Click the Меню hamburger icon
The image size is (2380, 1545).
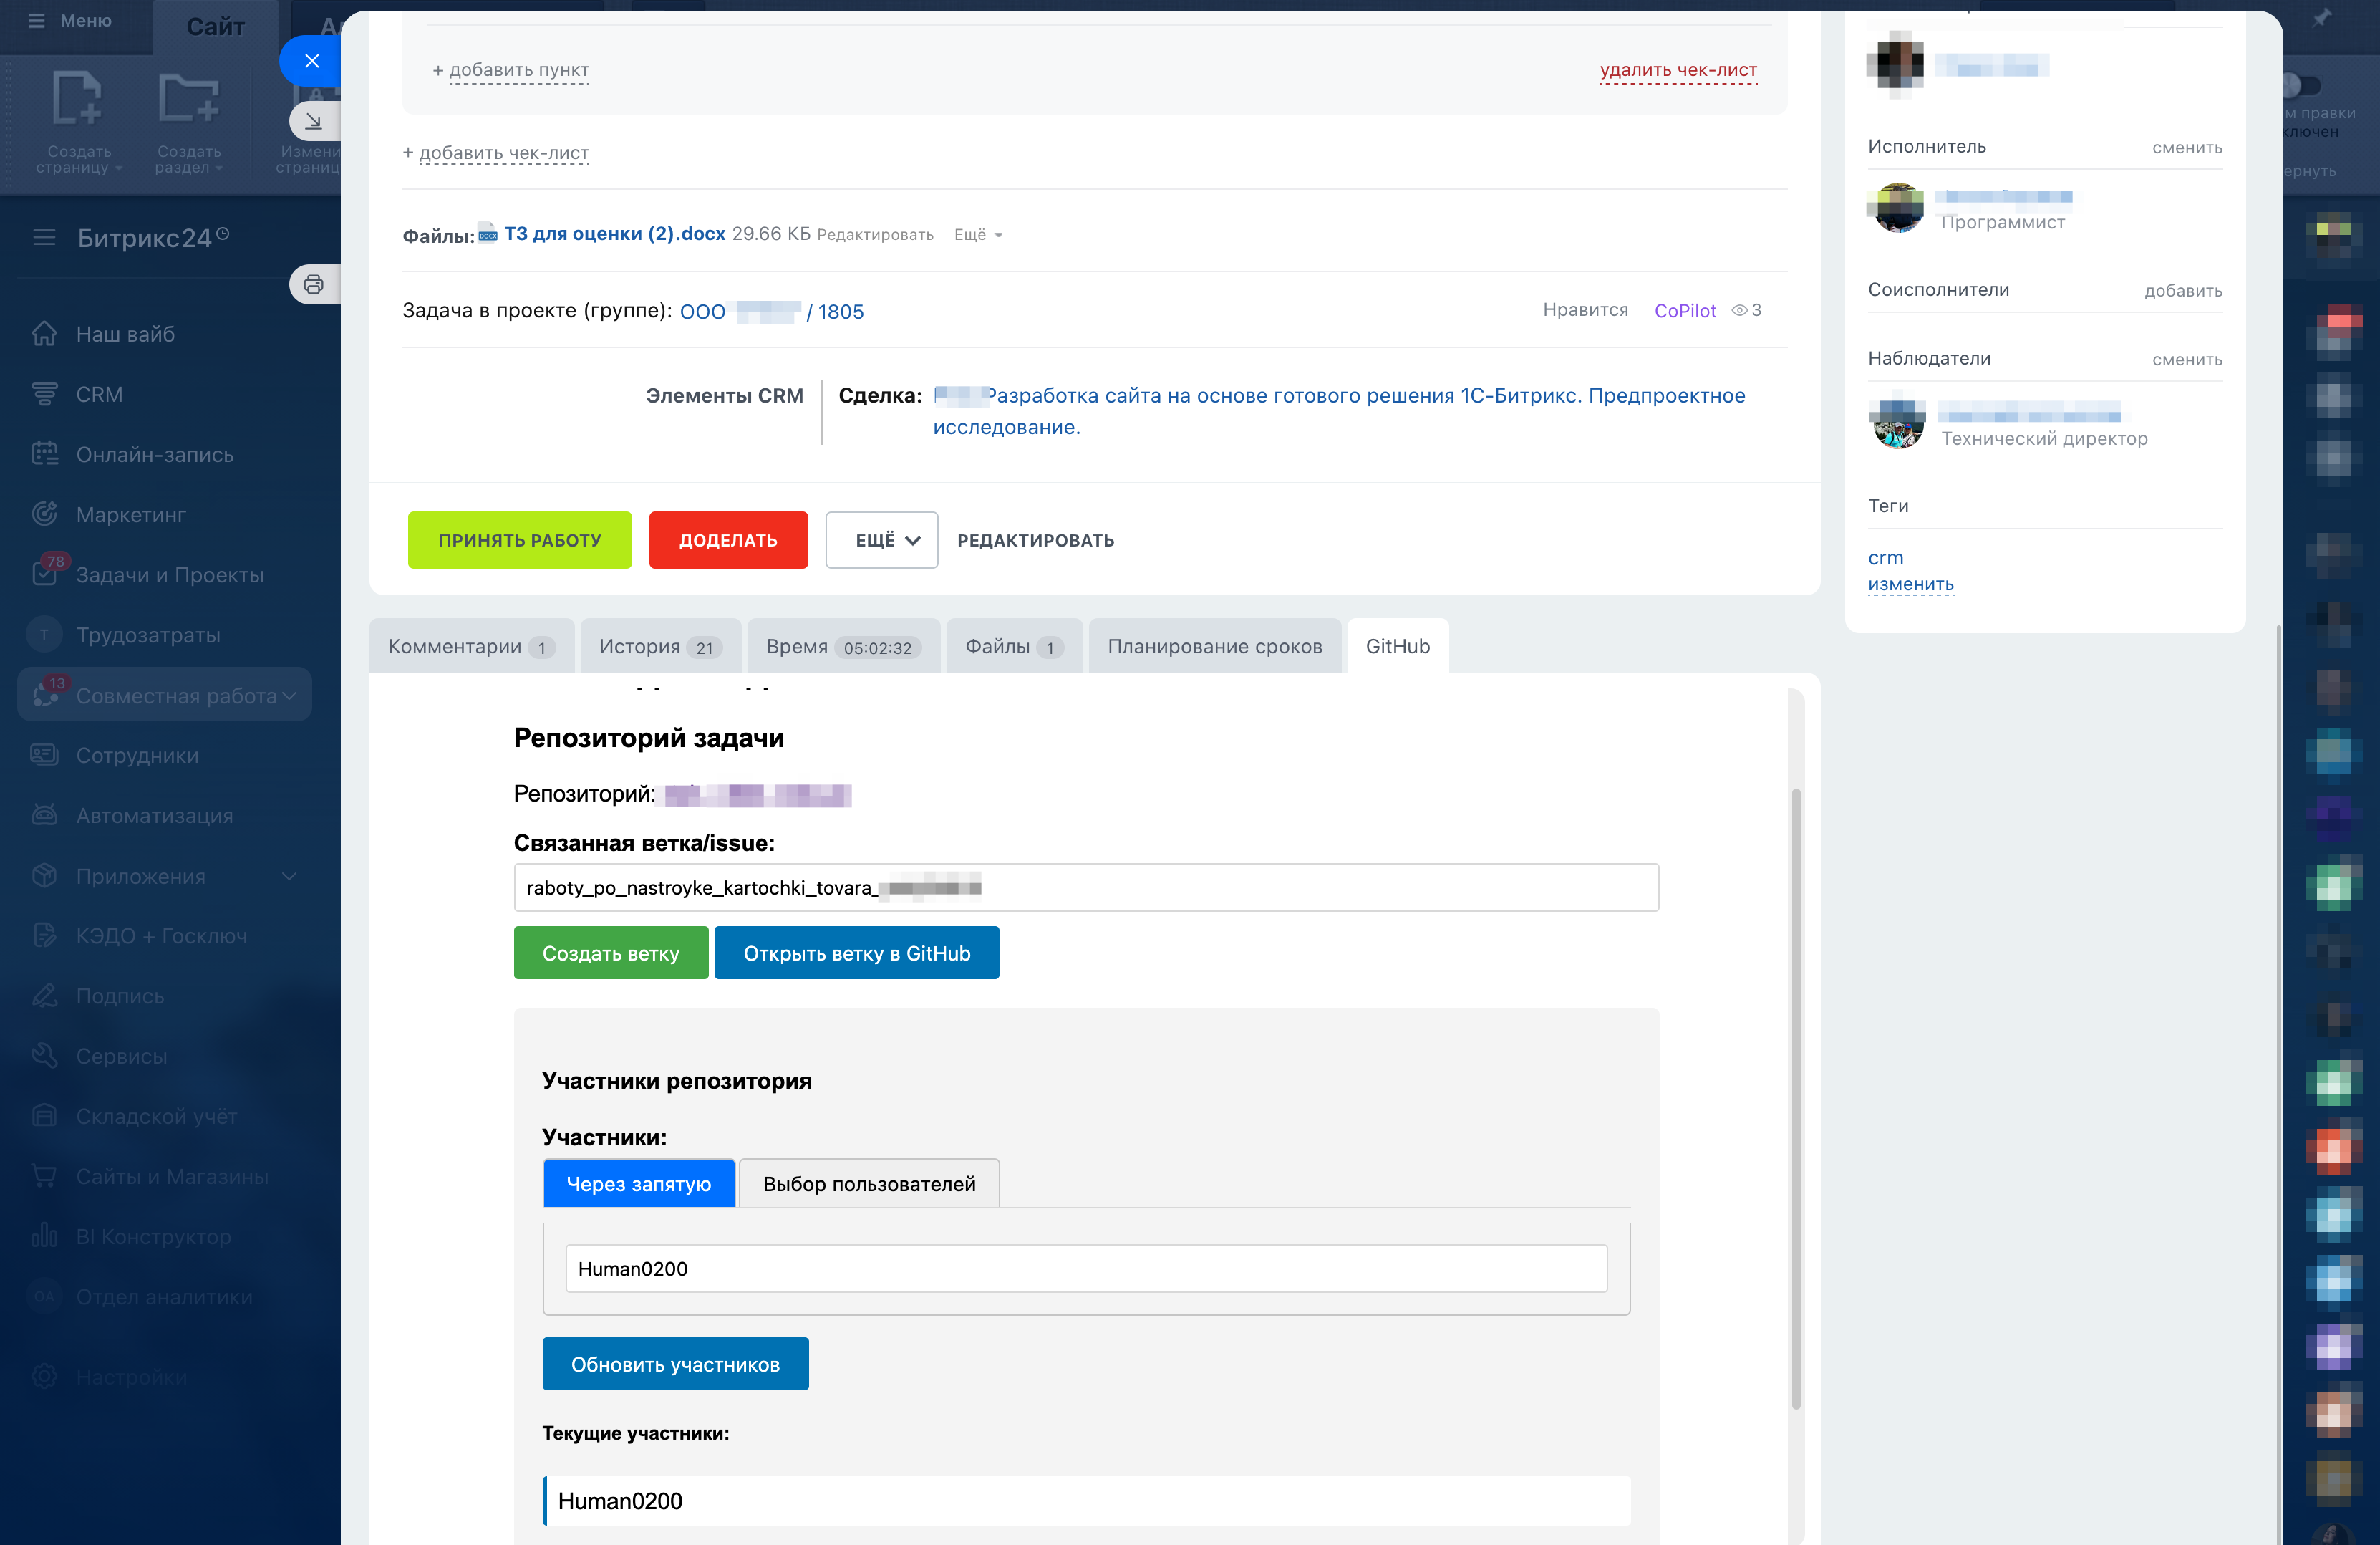[x=37, y=20]
